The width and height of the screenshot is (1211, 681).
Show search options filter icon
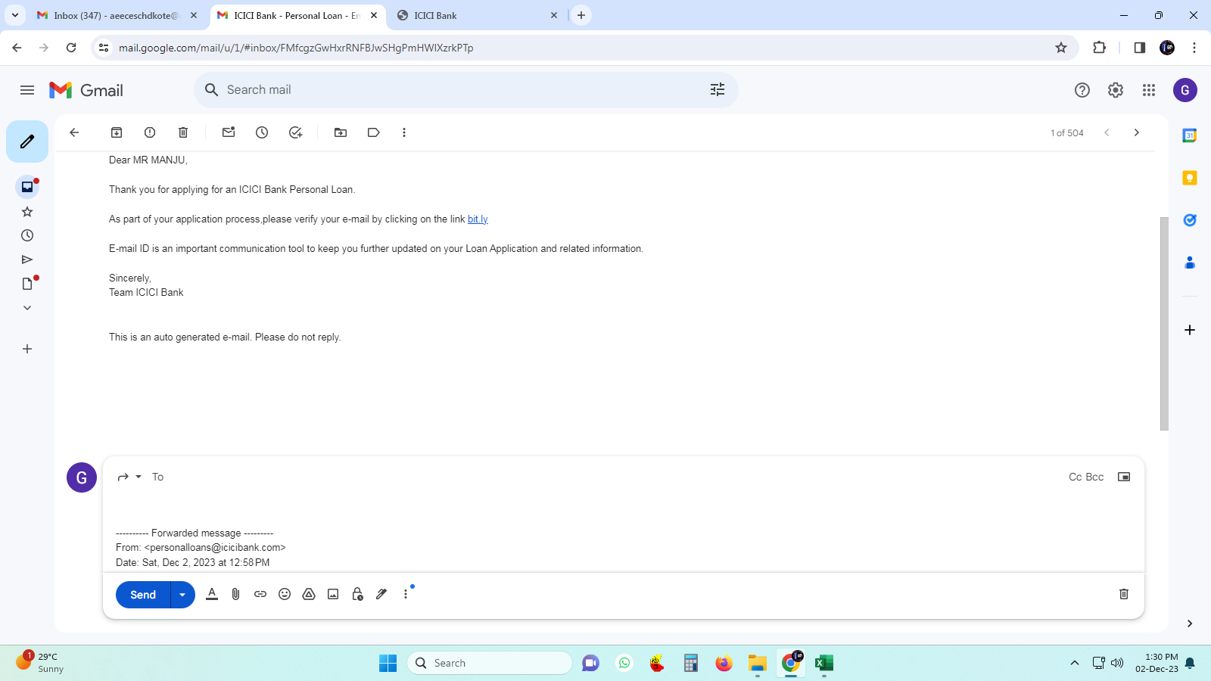[718, 90]
